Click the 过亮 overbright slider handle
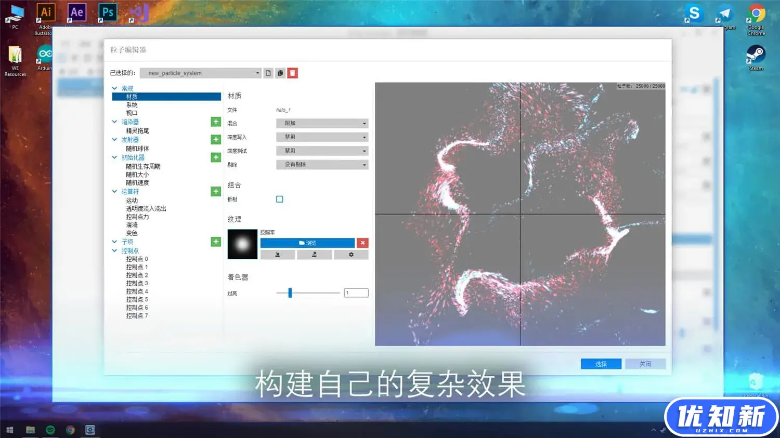This screenshot has height=438, width=780. pos(290,293)
